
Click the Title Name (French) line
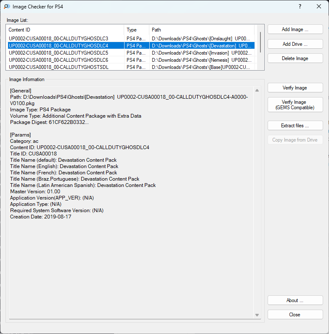point(64,173)
